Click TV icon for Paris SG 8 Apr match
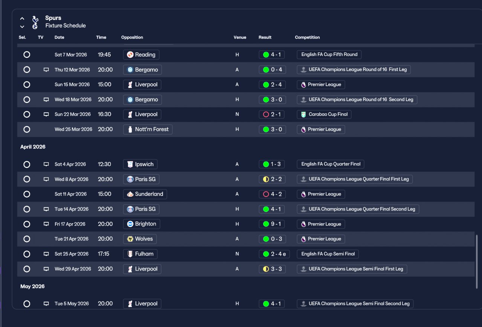Screen dimensions: 482x327 (46, 179)
